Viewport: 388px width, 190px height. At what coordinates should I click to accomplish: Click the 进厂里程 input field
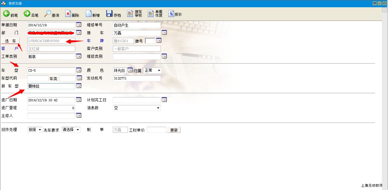pyautogui.click(x=51, y=108)
